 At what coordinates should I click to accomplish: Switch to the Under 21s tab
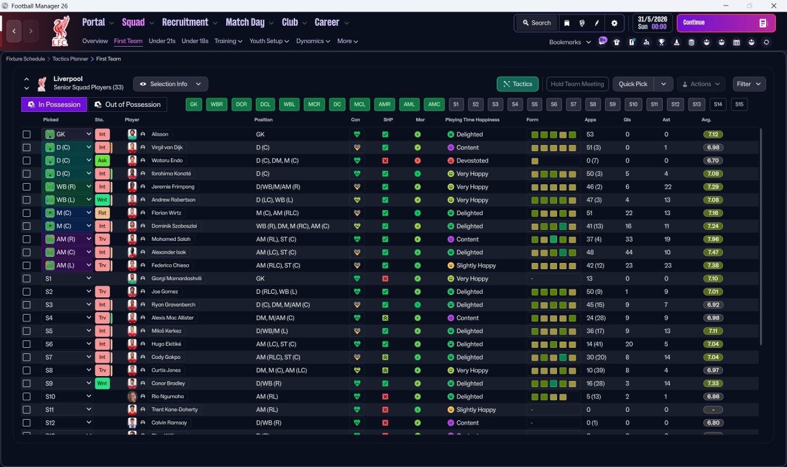162,41
